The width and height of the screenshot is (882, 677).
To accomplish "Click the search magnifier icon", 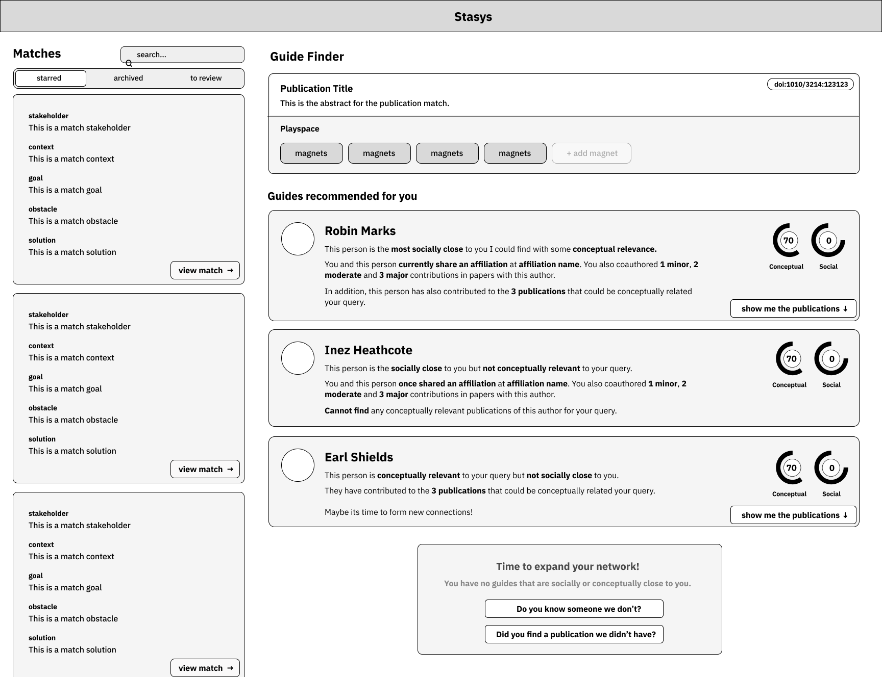I will [129, 63].
